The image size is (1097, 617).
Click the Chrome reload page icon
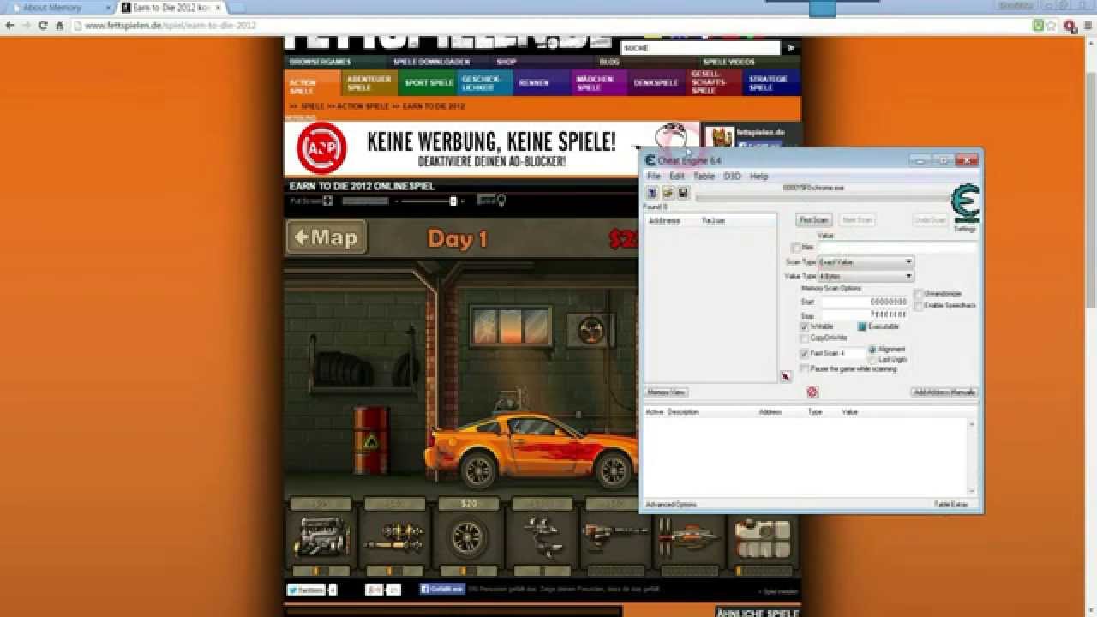(x=43, y=26)
